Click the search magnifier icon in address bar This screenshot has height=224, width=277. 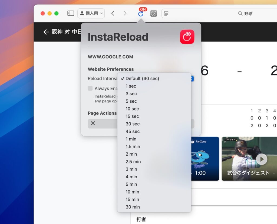(x=240, y=14)
